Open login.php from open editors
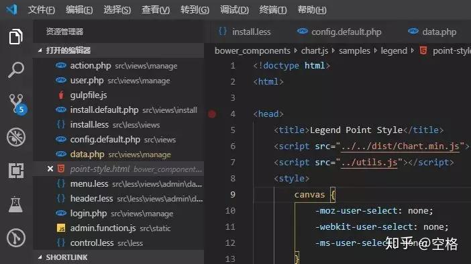The image size is (471, 264). point(118,213)
